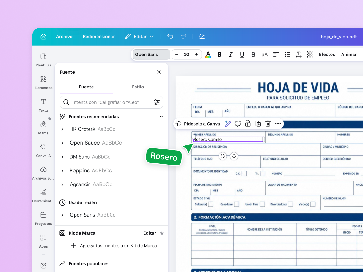This screenshot has height=272, width=363.
Task: Expand recently used Open Sans styles
Action: [x=62, y=215]
